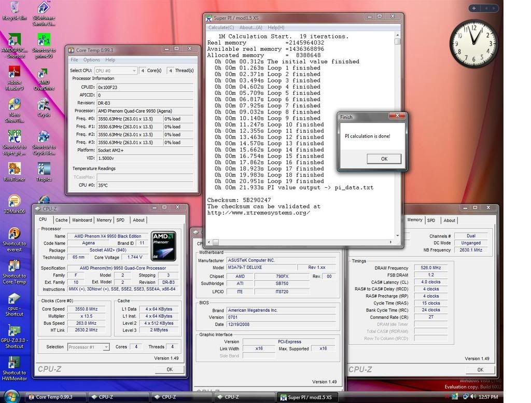Viewport: 531px width, 403px height.
Task: Click the Super PI scrollbar down arrow
Action: (x=398, y=235)
